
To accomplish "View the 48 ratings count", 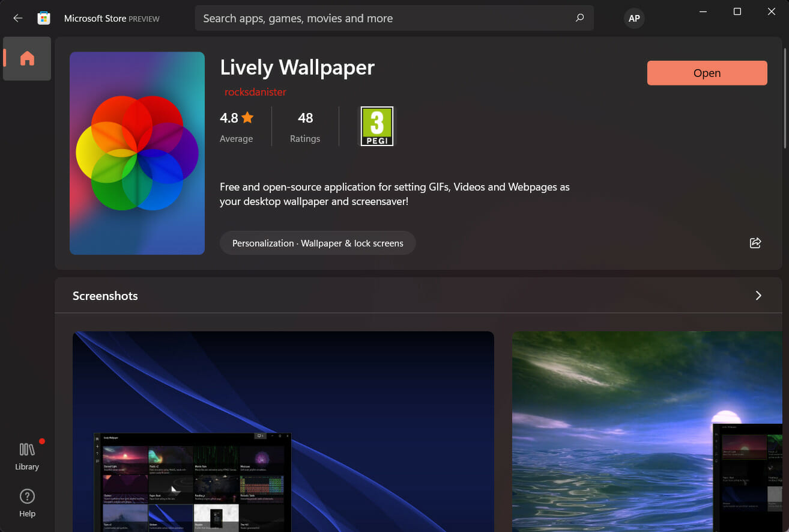I will [x=305, y=127].
